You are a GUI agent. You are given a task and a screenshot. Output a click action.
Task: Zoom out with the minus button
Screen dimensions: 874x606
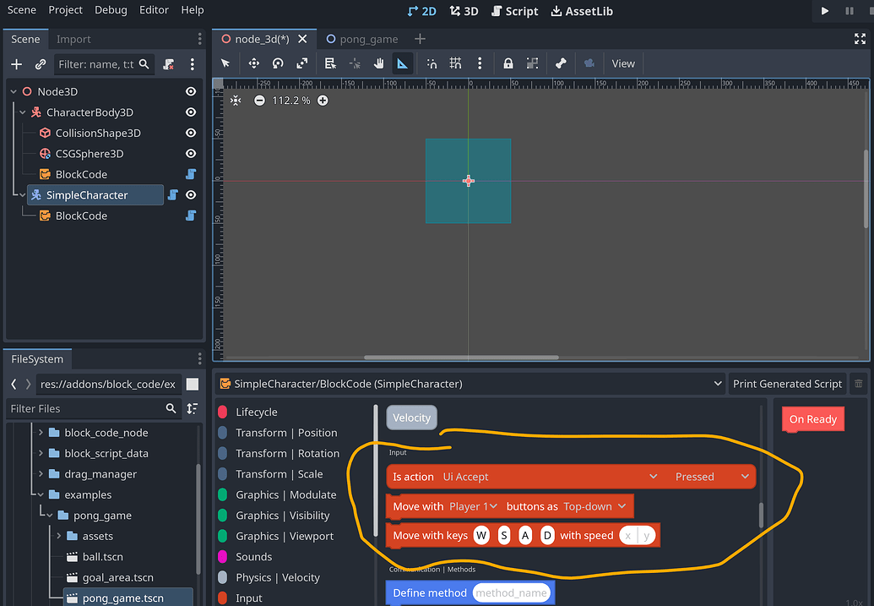click(x=259, y=101)
